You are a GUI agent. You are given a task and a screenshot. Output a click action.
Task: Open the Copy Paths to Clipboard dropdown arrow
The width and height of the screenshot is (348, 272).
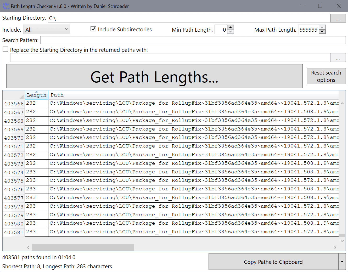pos(342,262)
